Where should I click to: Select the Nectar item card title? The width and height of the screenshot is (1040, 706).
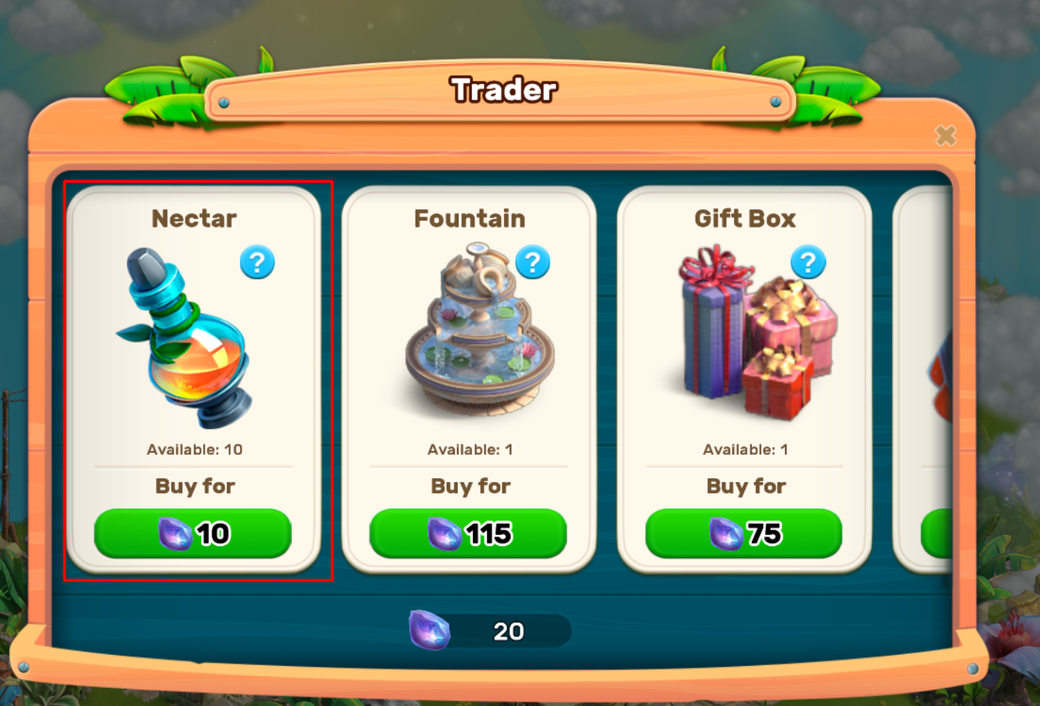[x=194, y=219]
